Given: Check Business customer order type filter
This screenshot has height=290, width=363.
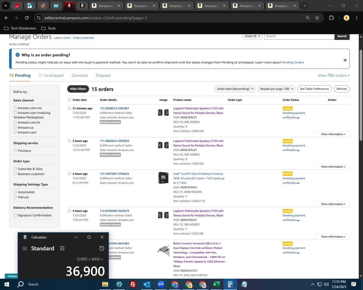Looking at the screenshot, I should point(15,174).
